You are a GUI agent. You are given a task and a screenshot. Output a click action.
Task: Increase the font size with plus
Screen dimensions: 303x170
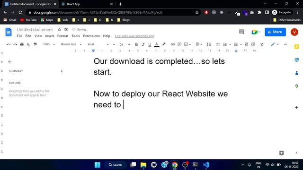coord(129,44)
